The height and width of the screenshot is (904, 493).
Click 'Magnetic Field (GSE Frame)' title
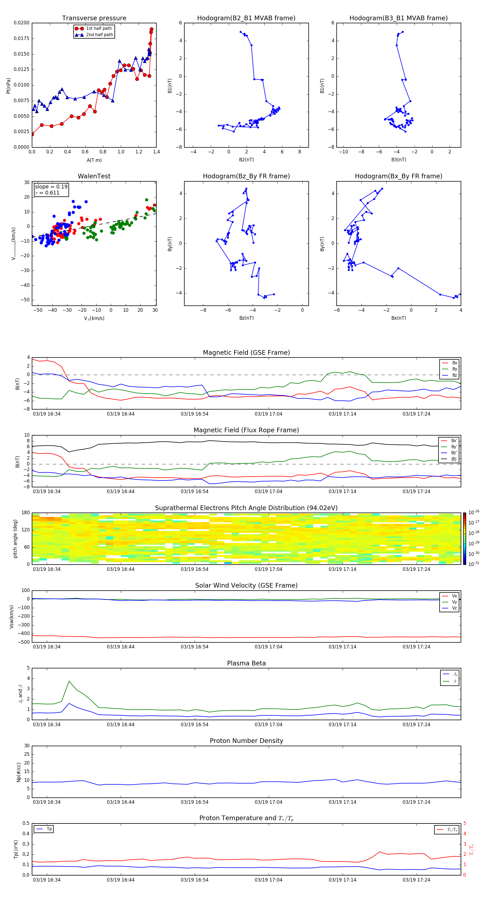(x=246, y=353)
